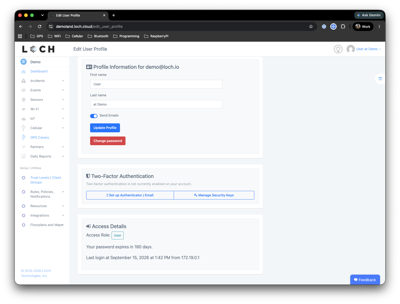Click the Events layers icon

(24, 90)
